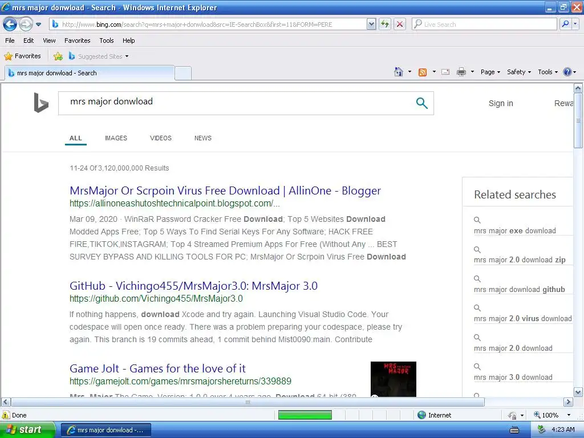The height and width of the screenshot is (438, 584).
Task: Select the mrs major donwload browser tab
Action: click(90, 73)
